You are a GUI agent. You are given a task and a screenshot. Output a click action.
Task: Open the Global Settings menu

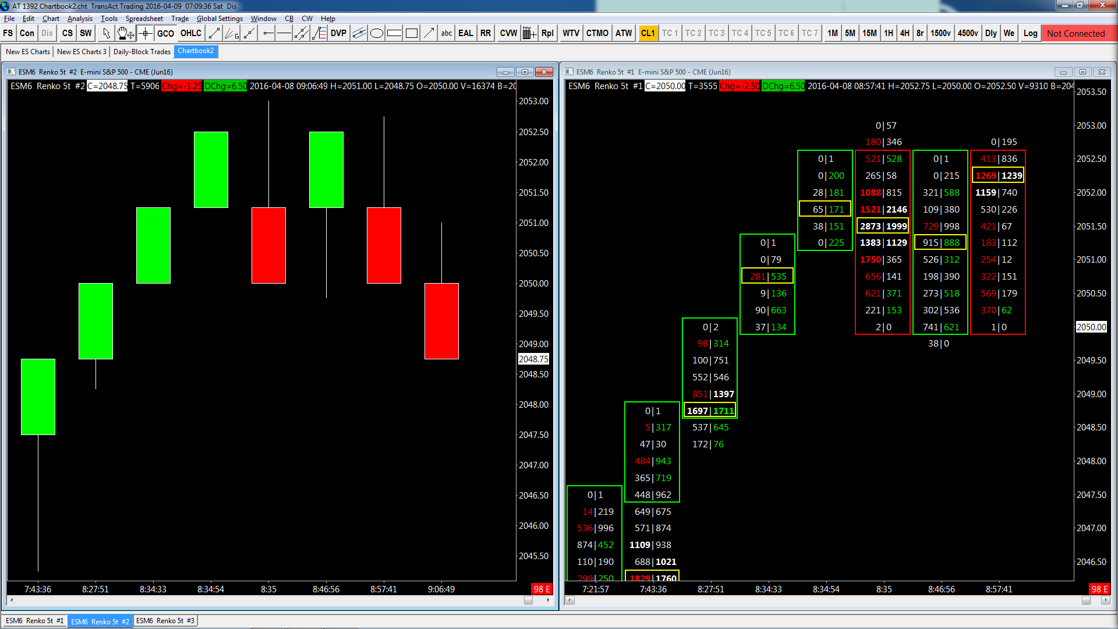tap(220, 19)
